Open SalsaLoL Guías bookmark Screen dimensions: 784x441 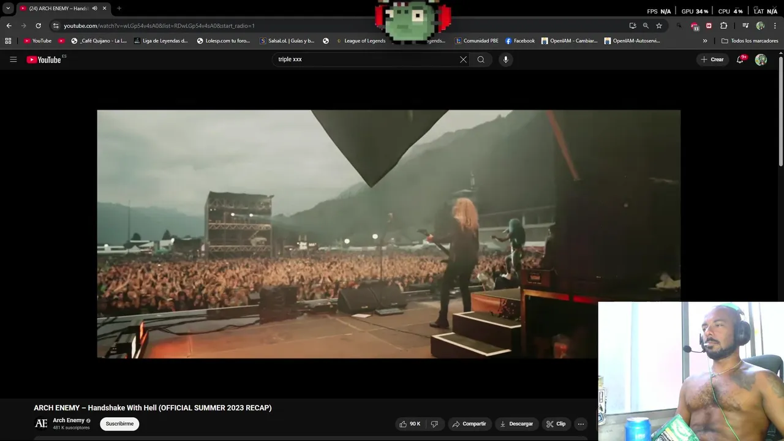pos(287,41)
